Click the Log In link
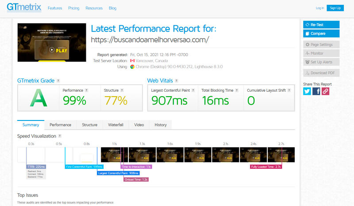 [320, 8]
